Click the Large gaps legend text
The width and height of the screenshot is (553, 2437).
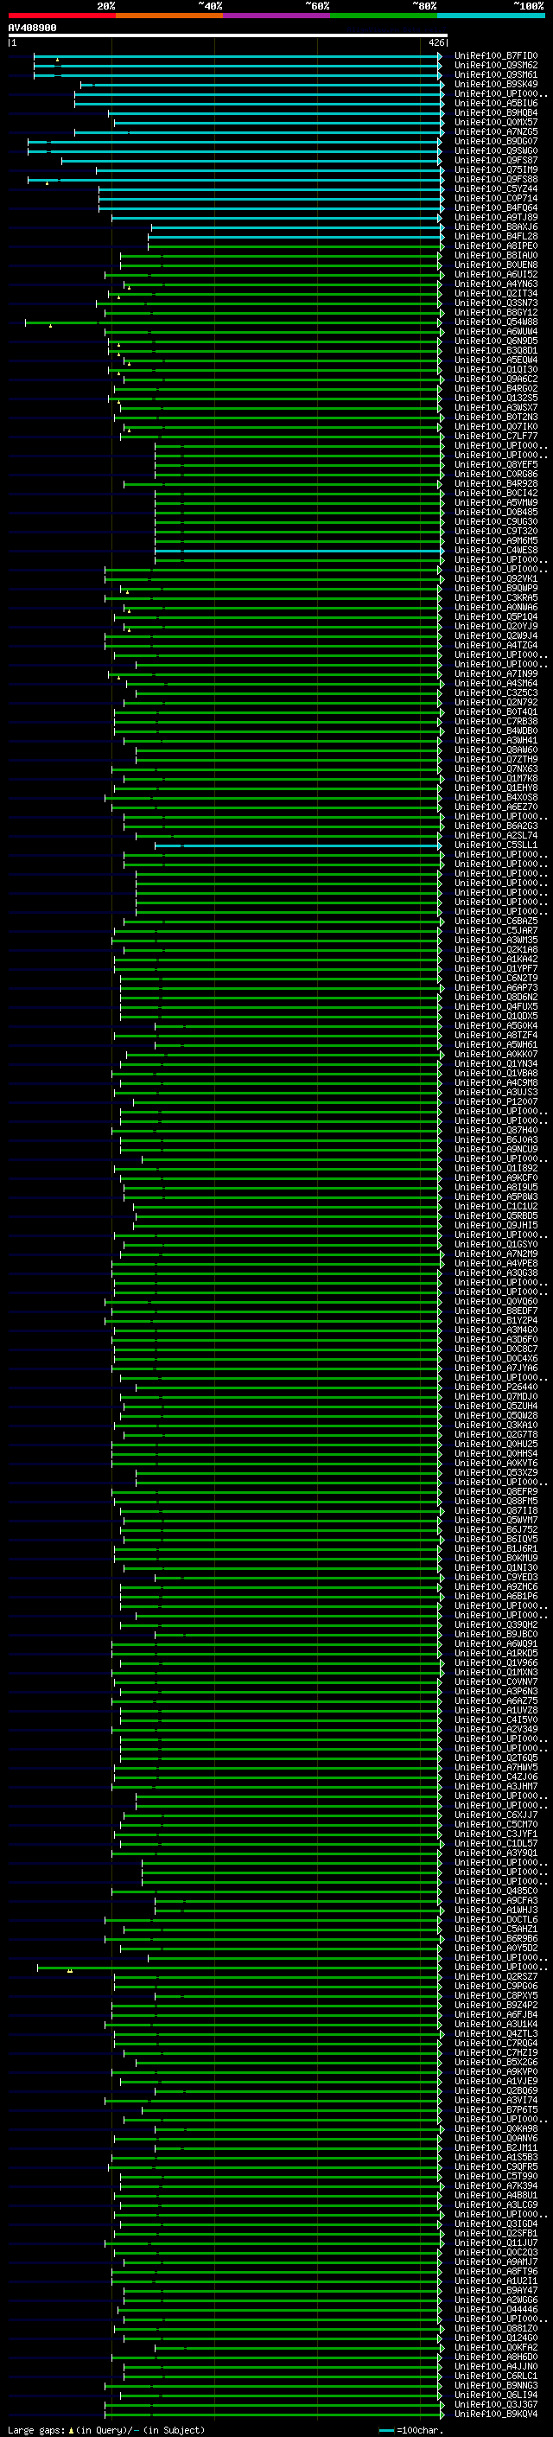click(x=106, y=2429)
